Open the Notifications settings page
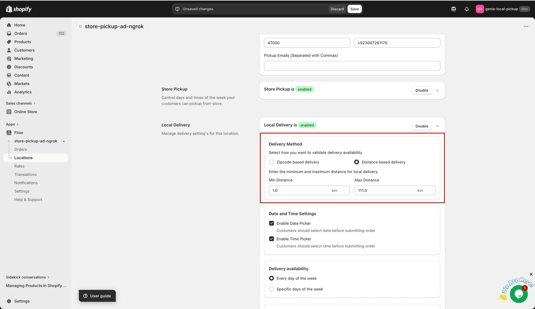535x309 pixels. click(x=26, y=183)
